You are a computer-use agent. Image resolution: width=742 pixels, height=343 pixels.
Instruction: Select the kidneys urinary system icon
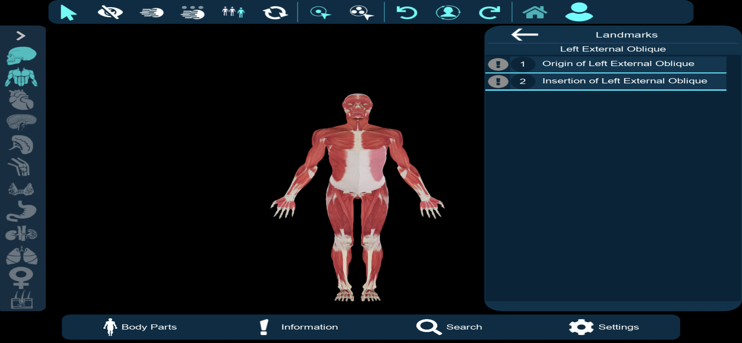(x=21, y=233)
